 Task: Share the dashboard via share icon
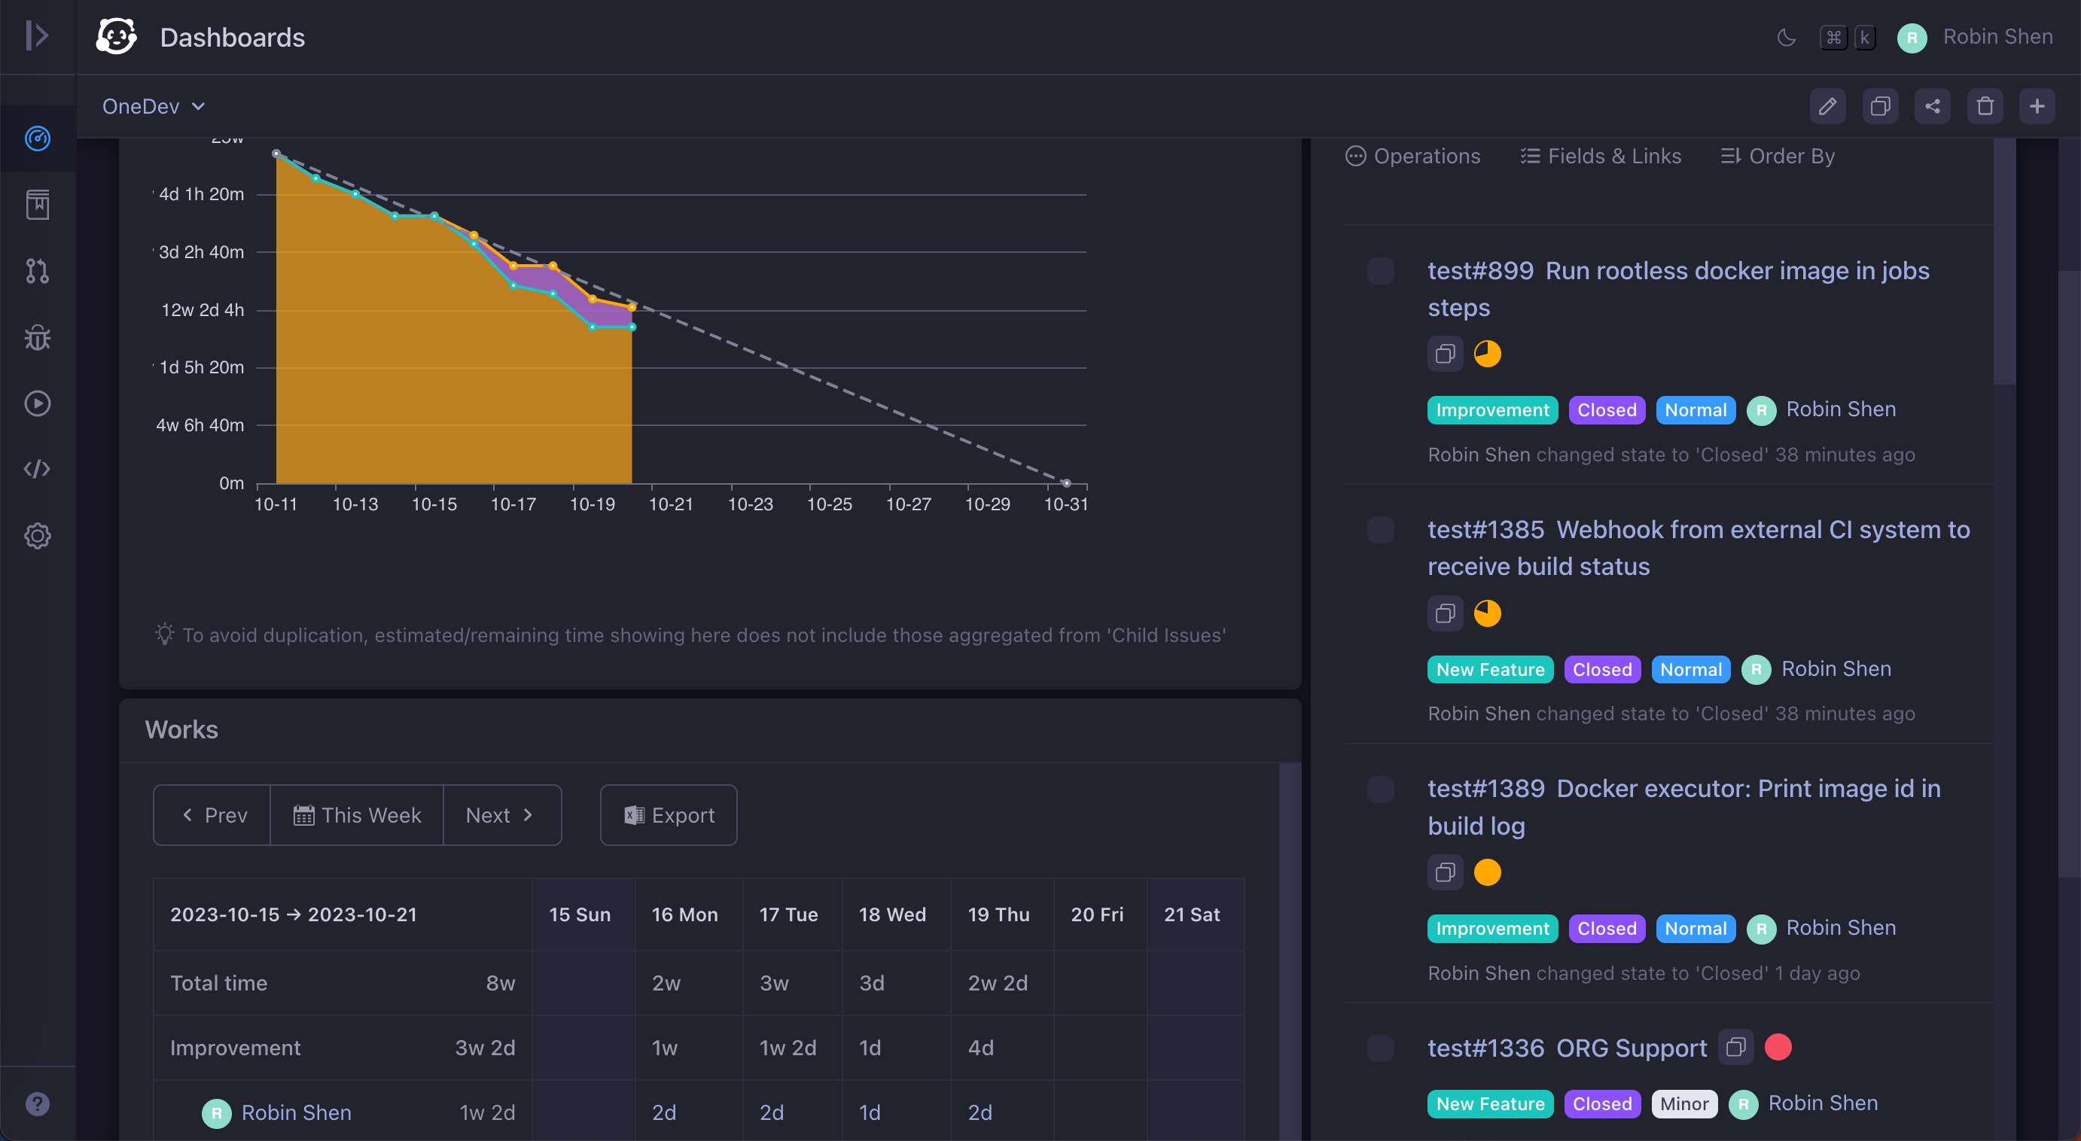coord(1933,107)
